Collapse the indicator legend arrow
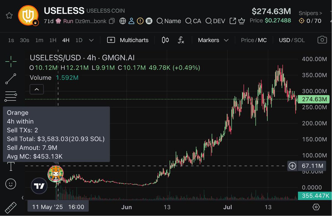The width and height of the screenshot is (332, 216). pyautogui.click(x=37, y=89)
